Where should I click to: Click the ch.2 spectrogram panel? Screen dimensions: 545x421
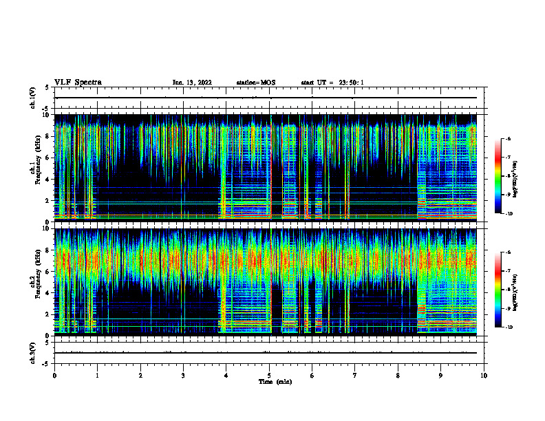tap(266, 282)
